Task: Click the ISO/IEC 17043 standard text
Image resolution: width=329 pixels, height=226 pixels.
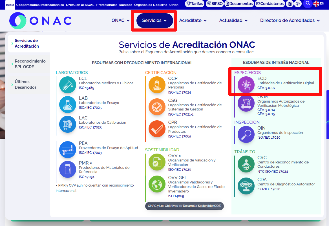Action: tap(90, 153)
